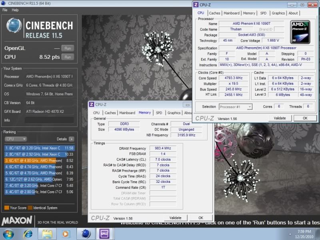Select ranking row 4C/8T @ 3.20 GHz
The width and height of the screenshot is (320, 240).
[x=39, y=186]
